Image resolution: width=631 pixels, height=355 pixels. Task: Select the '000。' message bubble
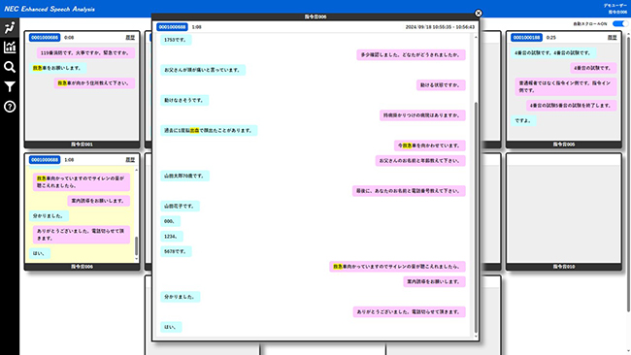pyautogui.click(x=170, y=221)
